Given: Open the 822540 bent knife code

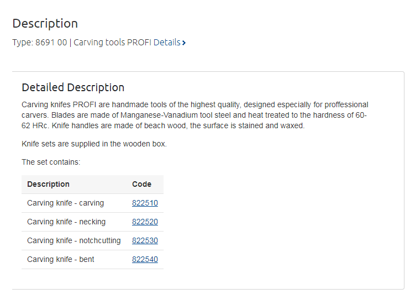Looking at the screenshot, I should click(145, 259).
